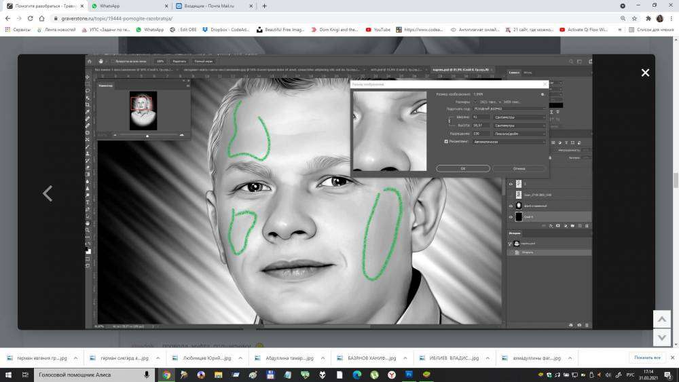The width and height of the screenshot is (679, 382).
Task: Switch the РУС input language in tray
Action: (x=630, y=375)
